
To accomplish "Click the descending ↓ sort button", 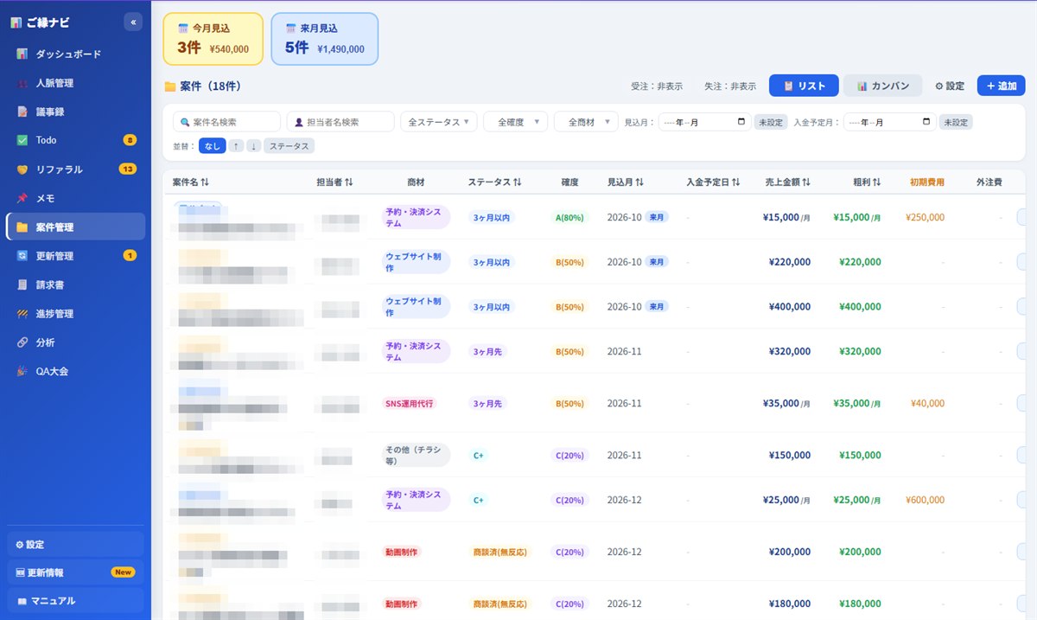I will (x=253, y=146).
